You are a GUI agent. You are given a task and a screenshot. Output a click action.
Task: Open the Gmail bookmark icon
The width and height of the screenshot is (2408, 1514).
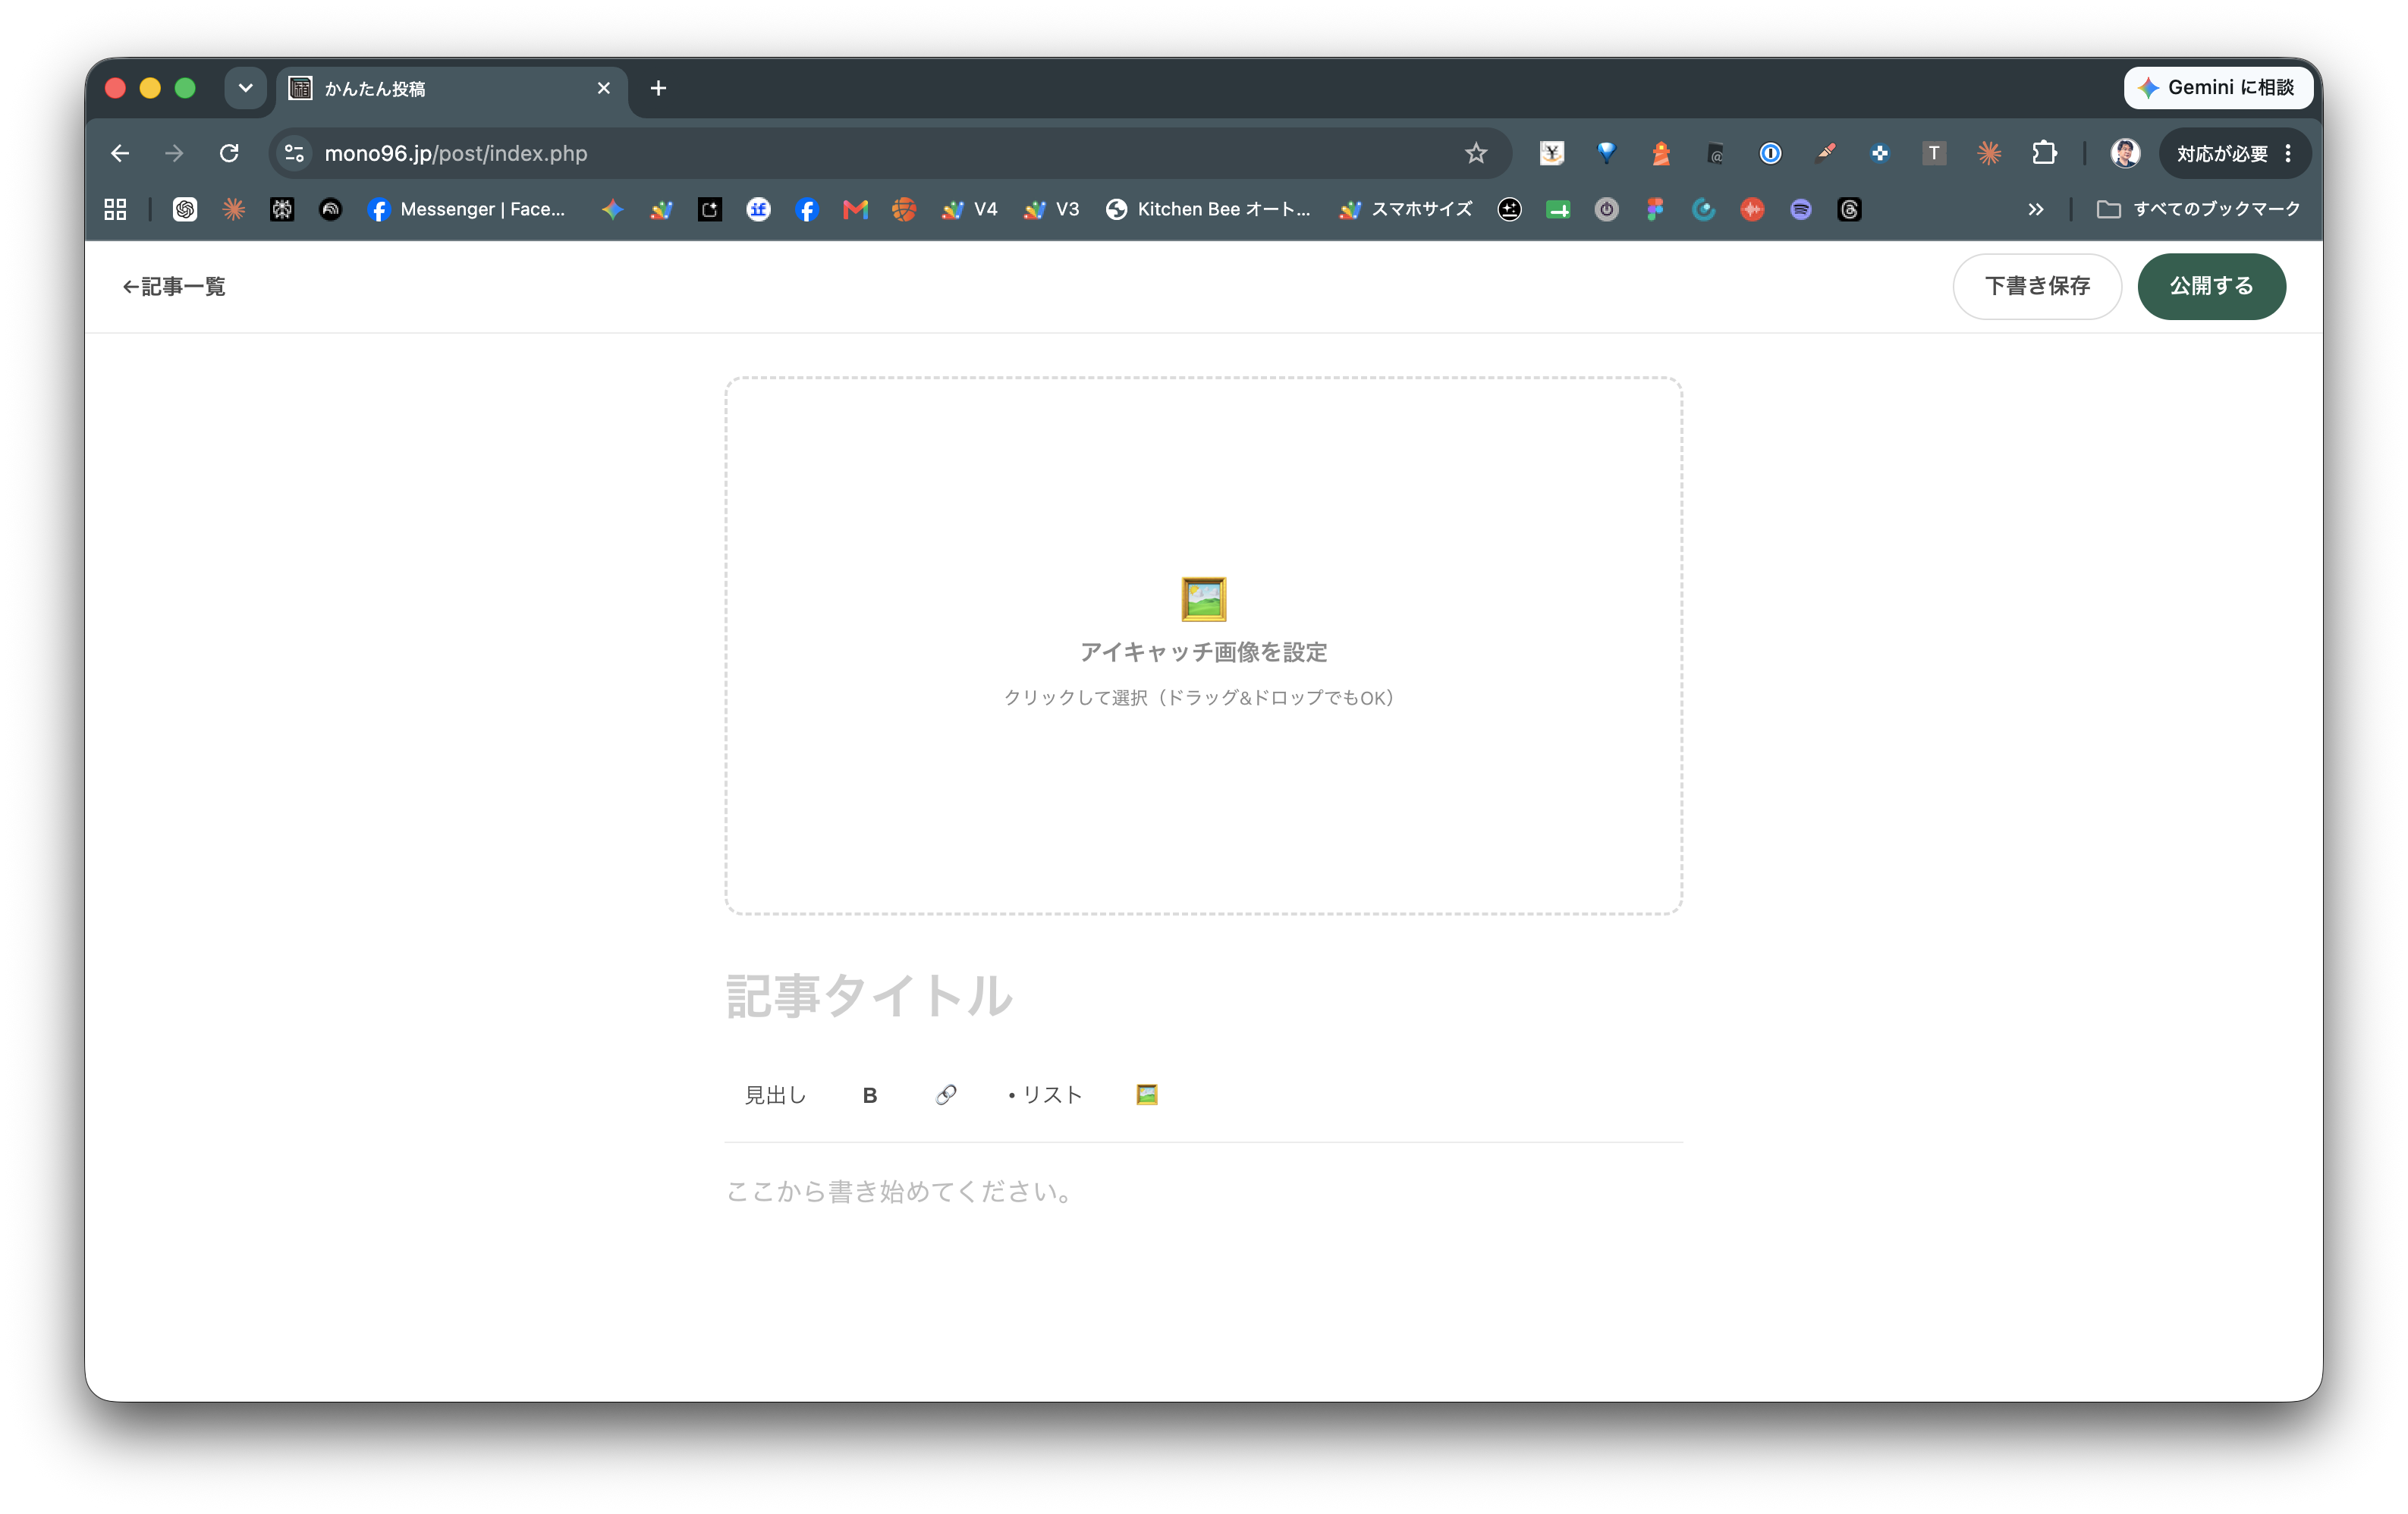point(855,209)
